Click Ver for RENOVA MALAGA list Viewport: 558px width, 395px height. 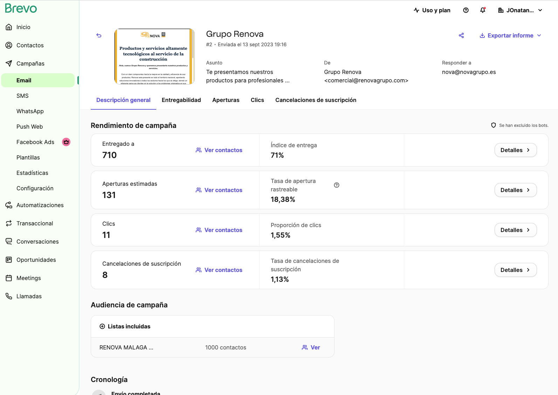311,347
